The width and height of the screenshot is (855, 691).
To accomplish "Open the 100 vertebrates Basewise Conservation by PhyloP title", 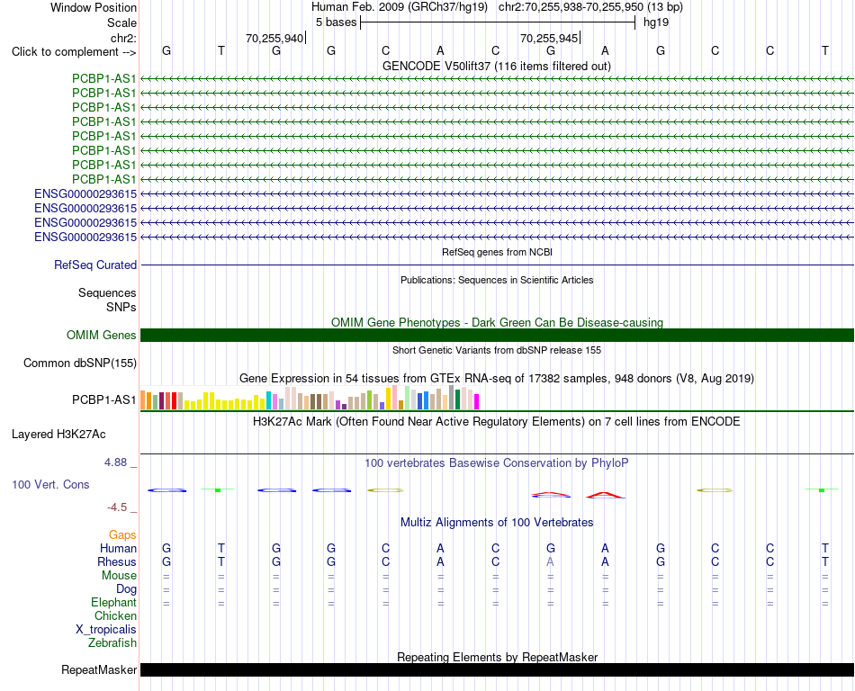I will [x=497, y=463].
